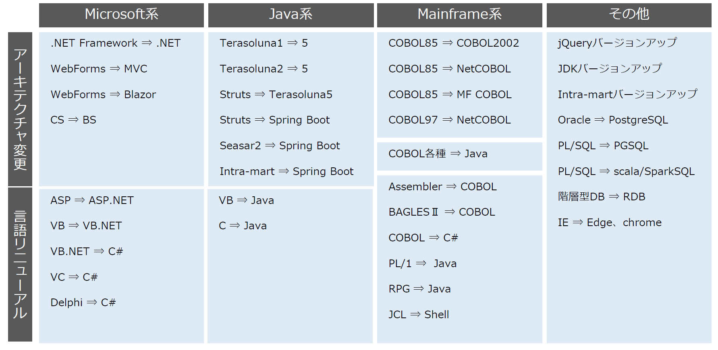Select the Java系 column header
718x350 pixels.
(x=291, y=14)
